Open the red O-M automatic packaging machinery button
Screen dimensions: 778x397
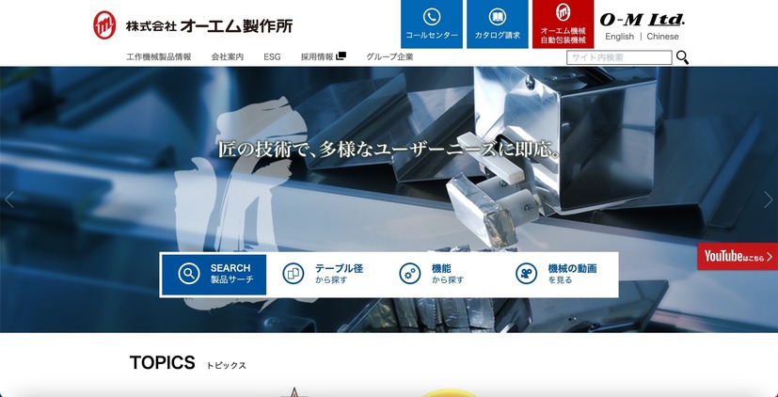click(563, 24)
